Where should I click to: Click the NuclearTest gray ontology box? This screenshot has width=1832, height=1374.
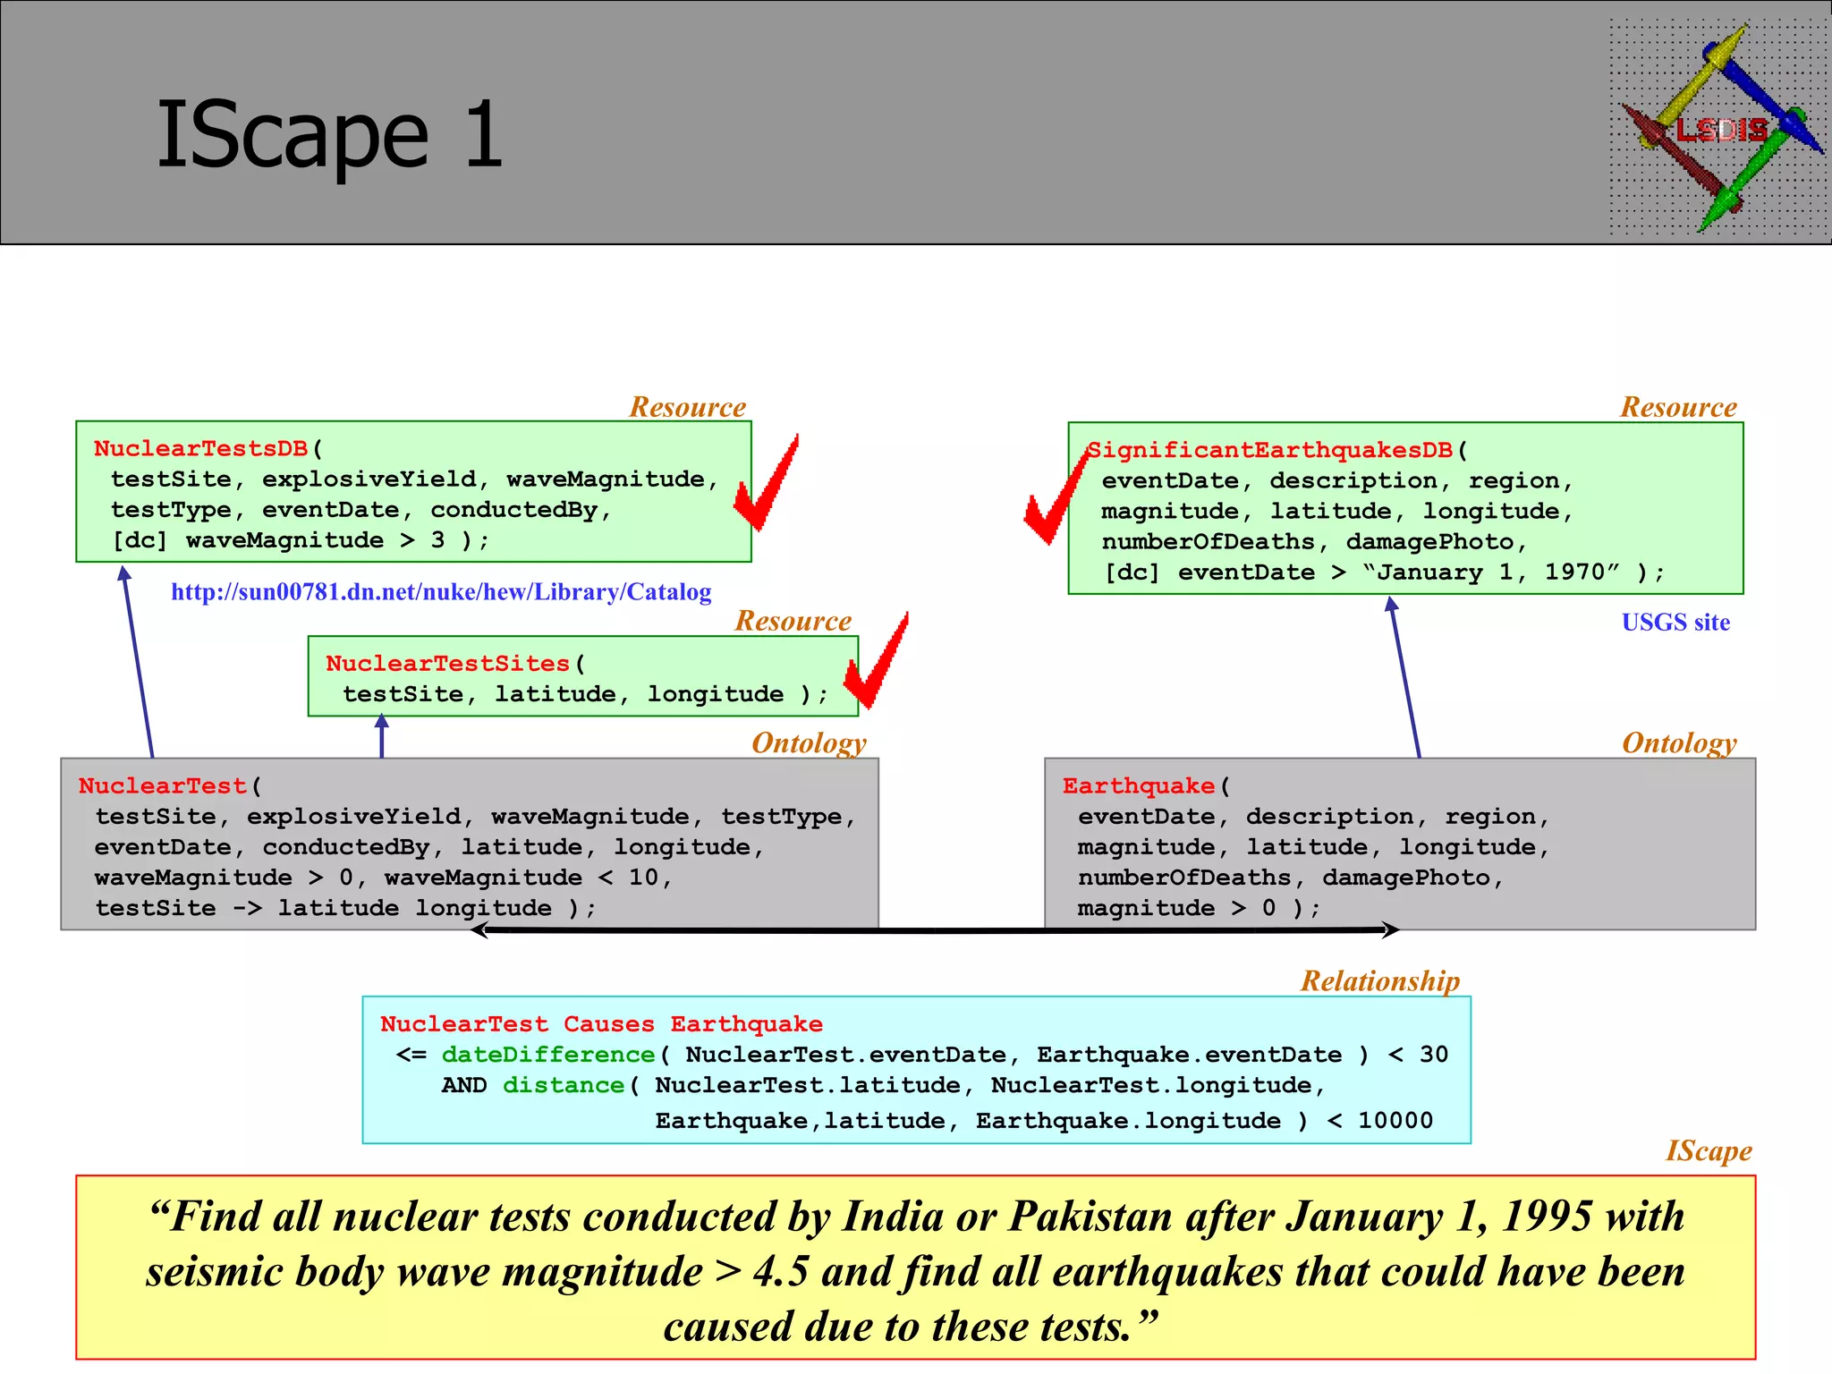pyautogui.click(x=469, y=845)
